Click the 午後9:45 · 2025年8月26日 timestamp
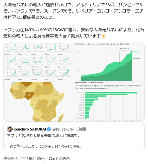Image resolution: width=148 pixels, height=164 pixels. pos(24,159)
